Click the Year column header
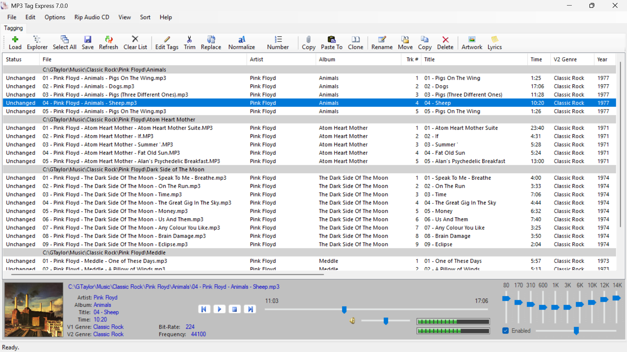The width and height of the screenshot is (627, 352). pyautogui.click(x=605, y=59)
